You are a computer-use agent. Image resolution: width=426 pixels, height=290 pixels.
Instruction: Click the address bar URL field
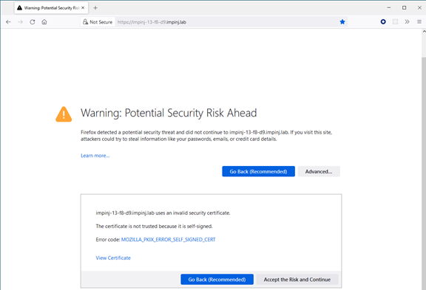pyautogui.click(x=226, y=22)
